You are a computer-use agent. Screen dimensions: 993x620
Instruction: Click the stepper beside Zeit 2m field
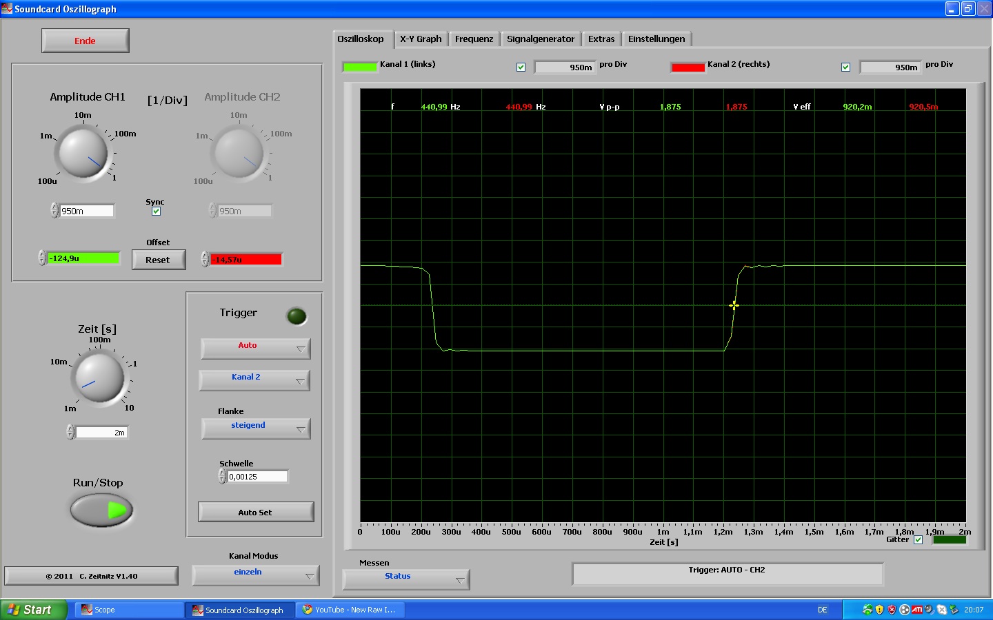pyautogui.click(x=70, y=433)
